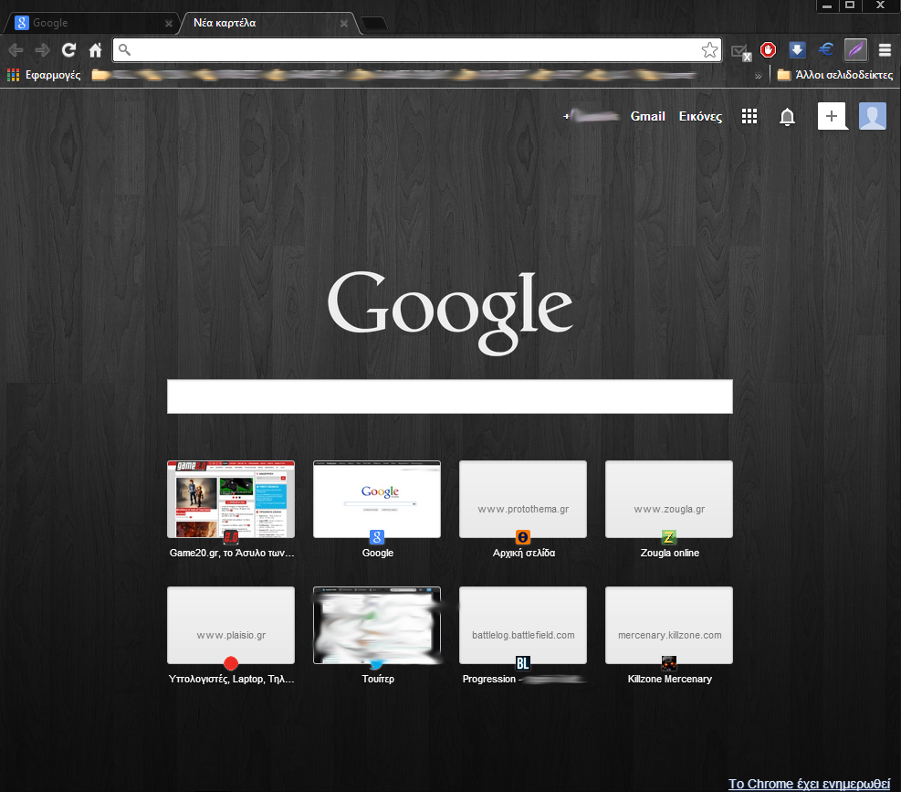Click the Αρχική σελίδα label
This screenshot has height=792, width=901.
click(523, 553)
